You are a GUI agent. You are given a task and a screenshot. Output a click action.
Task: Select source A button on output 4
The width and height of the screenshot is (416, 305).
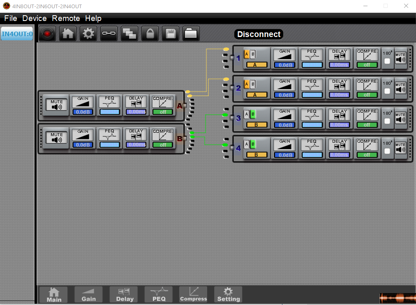(x=247, y=144)
